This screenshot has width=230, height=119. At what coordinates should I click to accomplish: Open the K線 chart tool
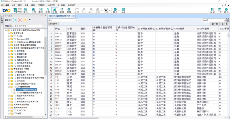click(124, 11)
